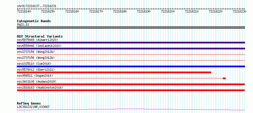Open variant label nsv1025110 (Coe2014)
Viewport: 253px width, 113px height.
[34, 64]
